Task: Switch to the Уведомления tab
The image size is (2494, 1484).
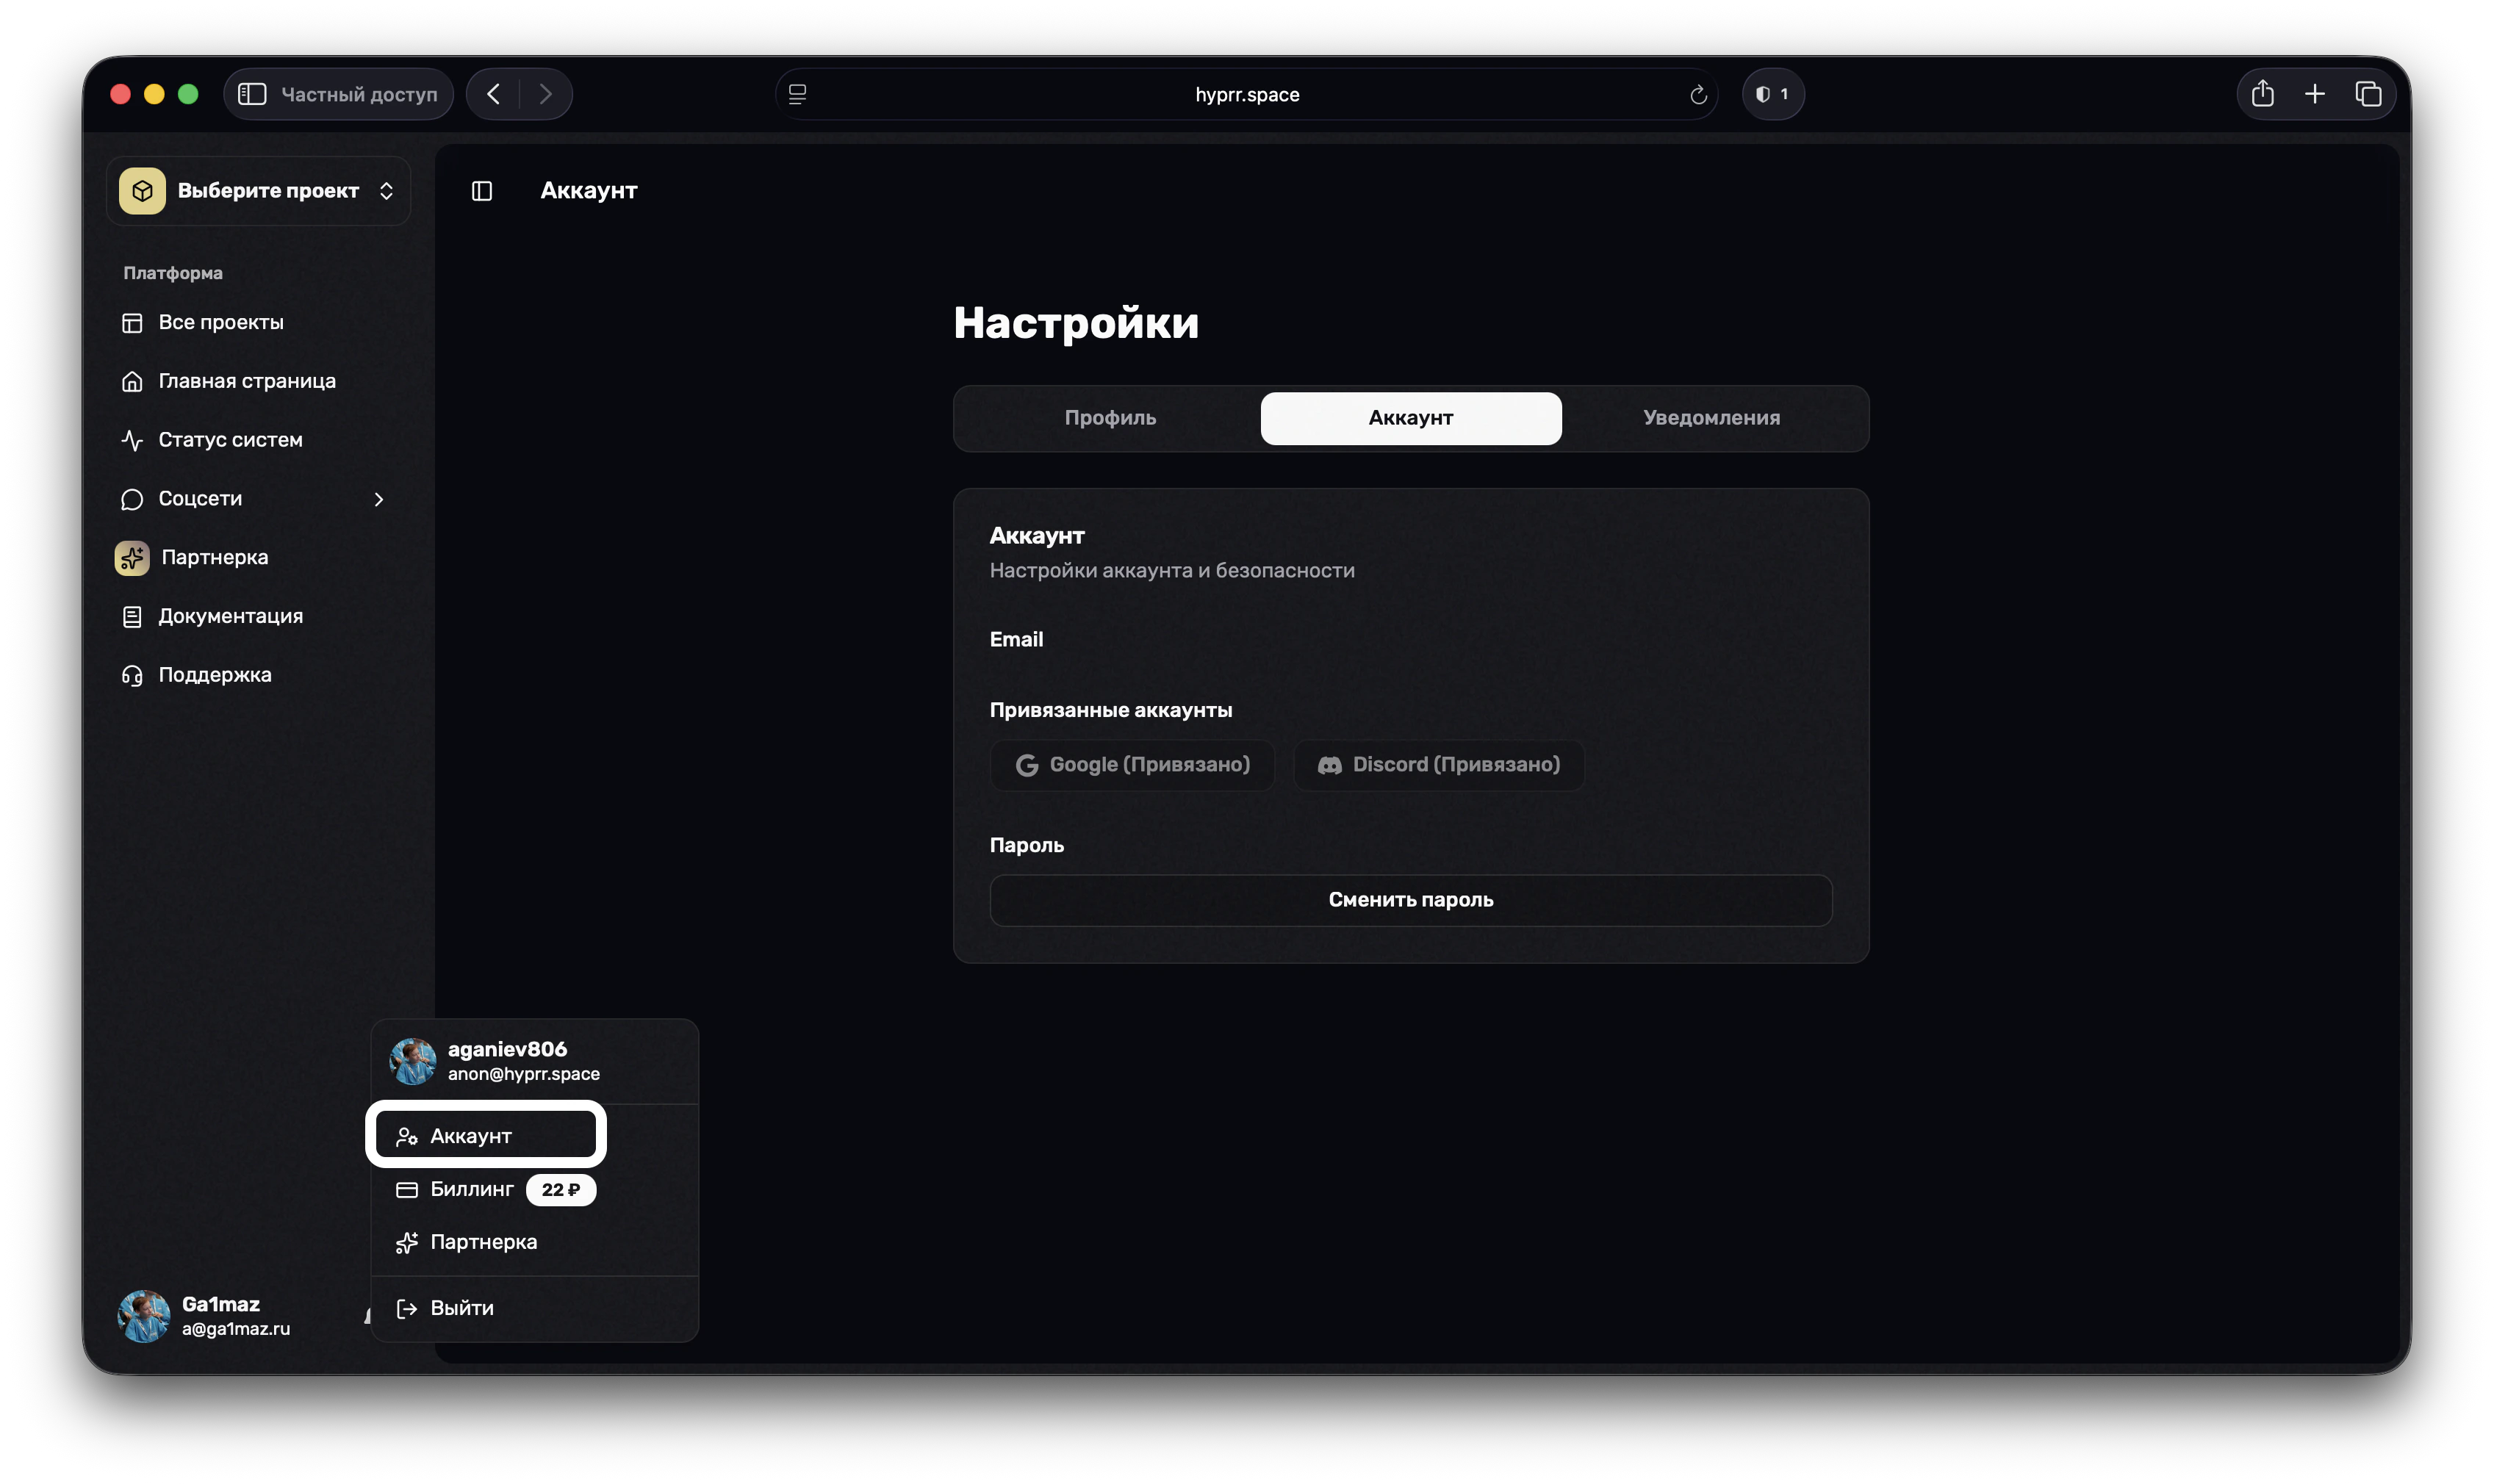Action: (x=1711, y=418)
